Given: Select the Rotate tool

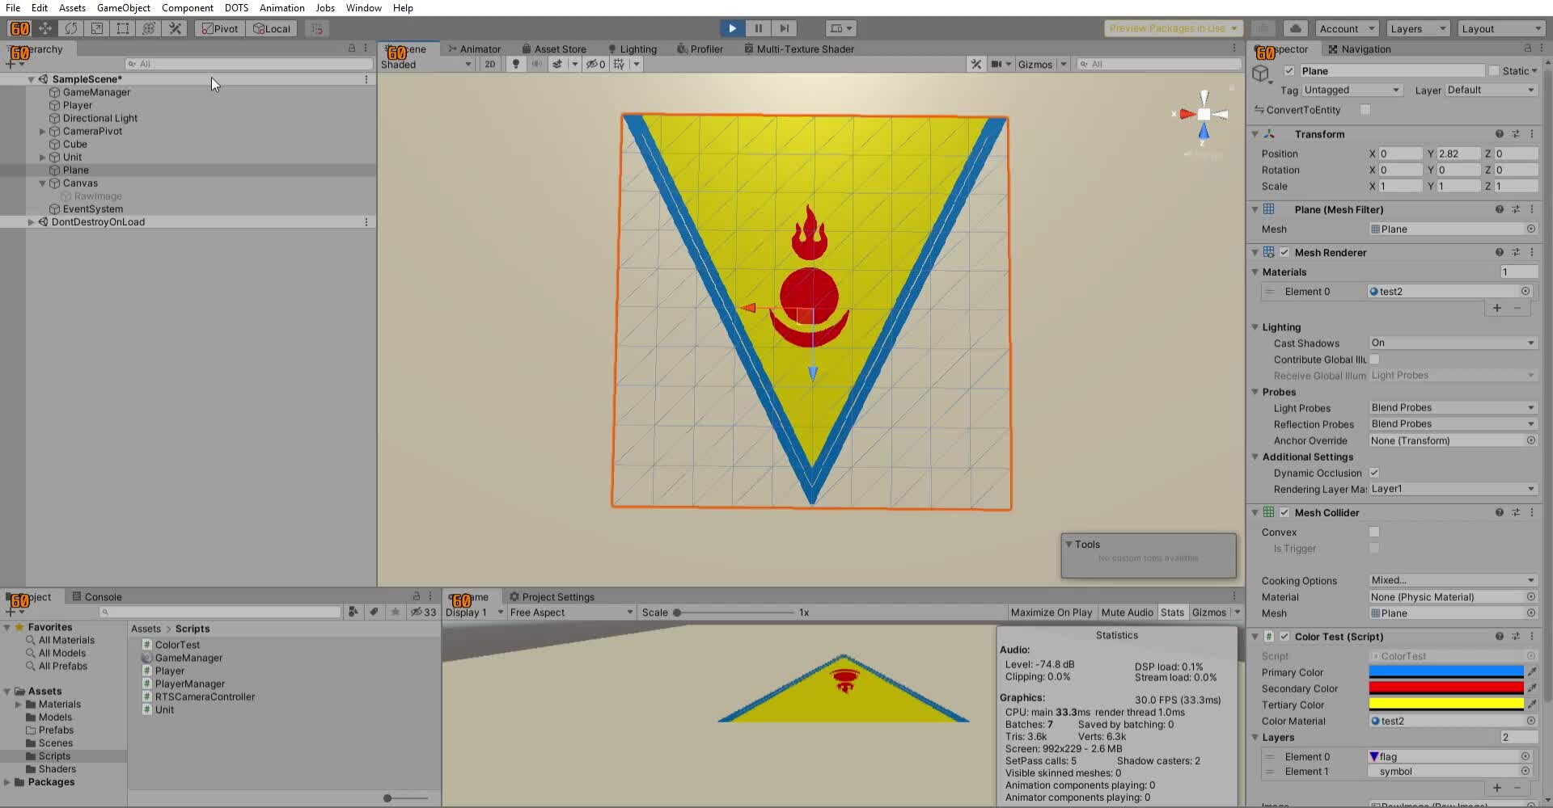Looking at the screenshot, I should click(71, 28).
